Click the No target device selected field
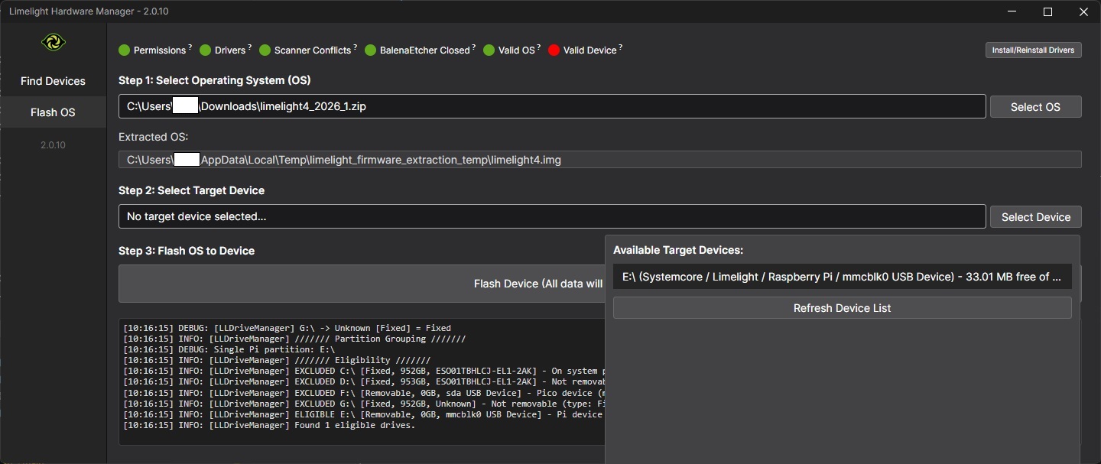 click(x=552, y=216)
